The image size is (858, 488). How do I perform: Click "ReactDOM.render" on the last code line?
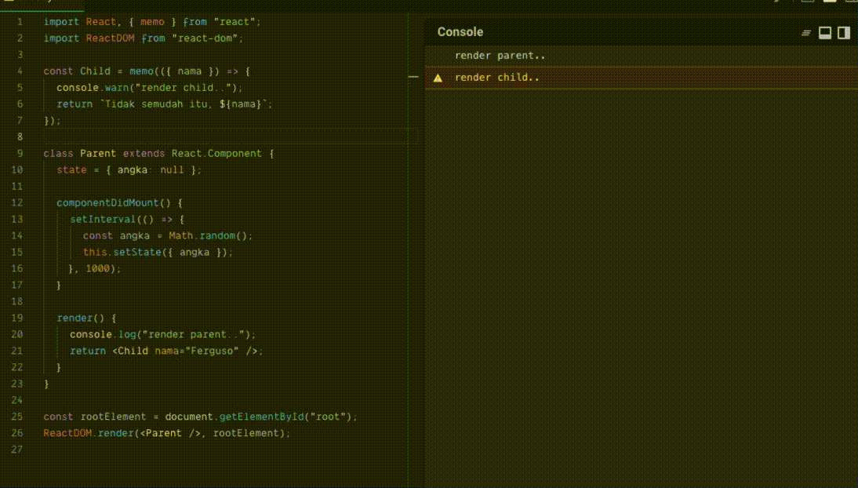click(x=88, y=433)
